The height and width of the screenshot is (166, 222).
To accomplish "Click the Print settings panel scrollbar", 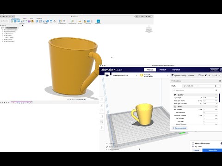I will tap(219, 98).
